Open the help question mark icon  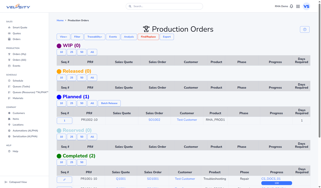click(x=304, y=29)
